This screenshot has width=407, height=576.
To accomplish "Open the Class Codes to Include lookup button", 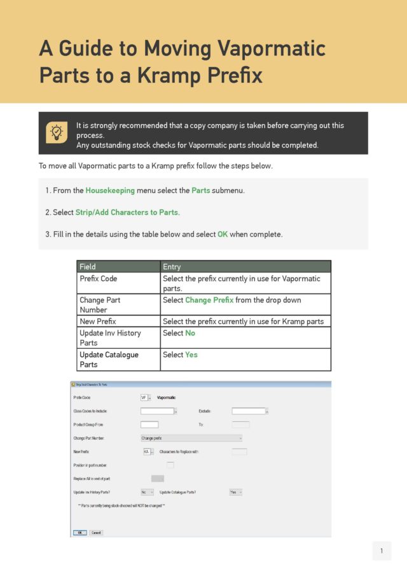I will click(x=176, y=411).
